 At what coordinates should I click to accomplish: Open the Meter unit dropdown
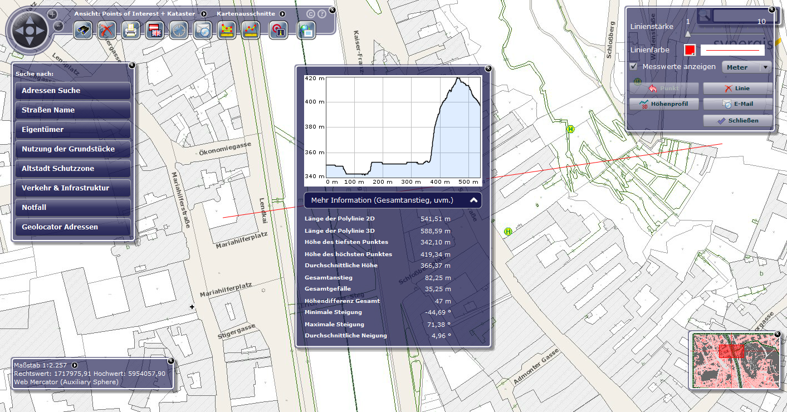pos(746,67)
